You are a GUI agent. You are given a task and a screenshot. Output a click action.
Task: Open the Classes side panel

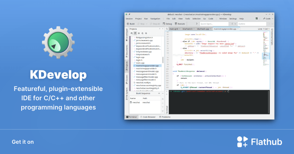[x=127, y=79]
